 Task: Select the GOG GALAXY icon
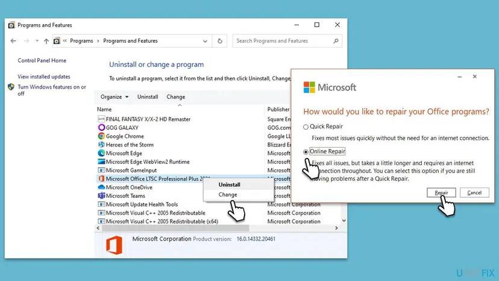click(101, 127)
